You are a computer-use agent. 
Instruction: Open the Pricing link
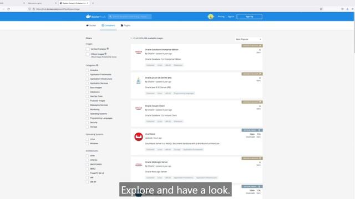pyautogui.click(x=221, y=17)
